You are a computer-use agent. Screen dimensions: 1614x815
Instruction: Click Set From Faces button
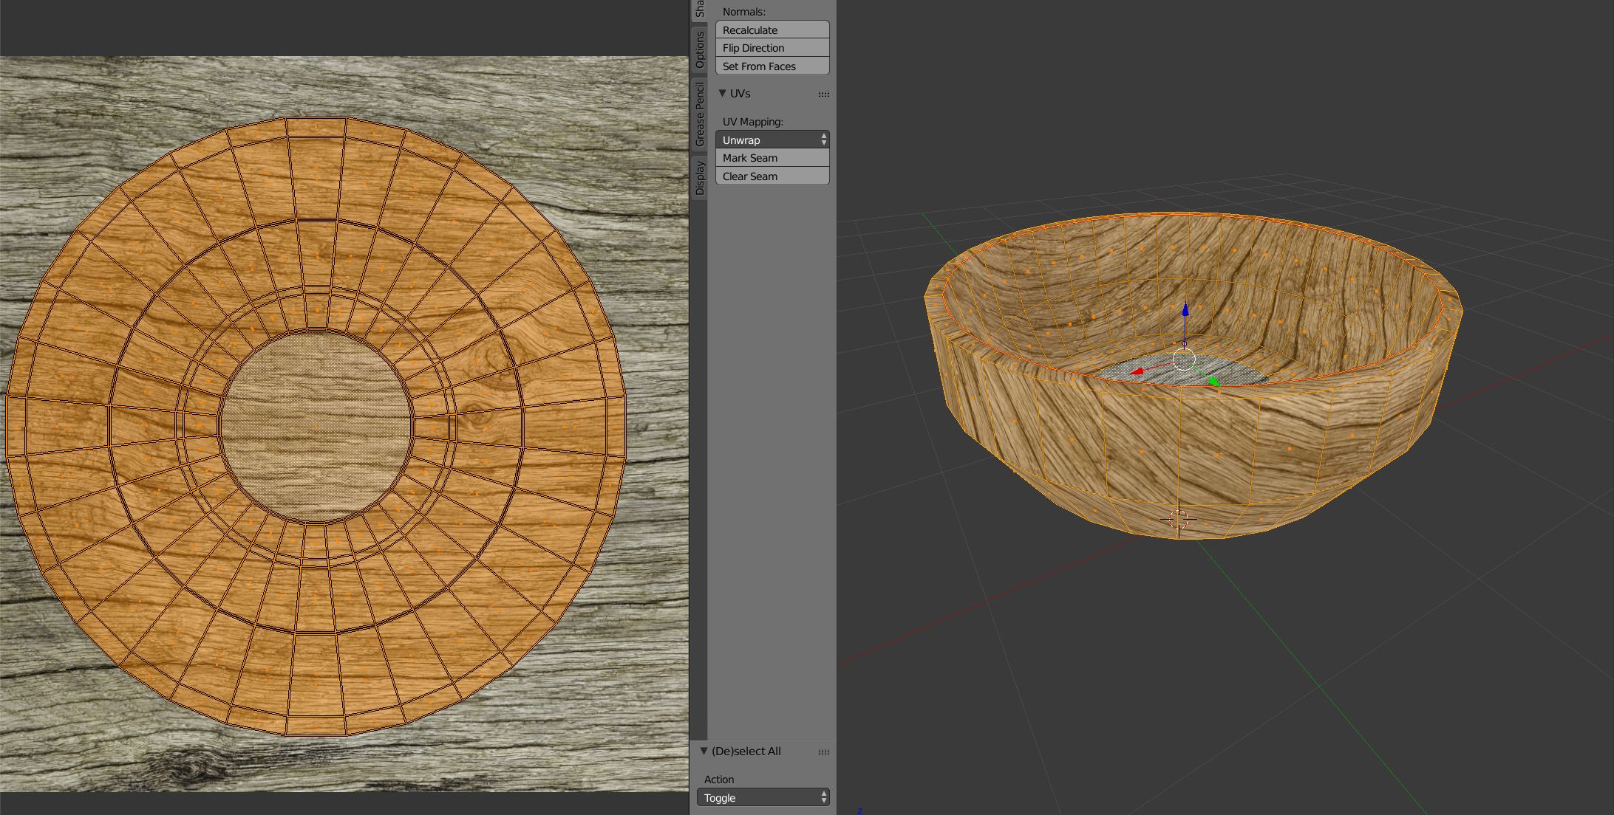[x=772, y=66]
